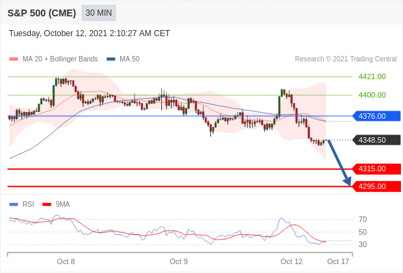Click the red 4315.00 support price tag
The image size is (403, 273).
coord(376,169)
